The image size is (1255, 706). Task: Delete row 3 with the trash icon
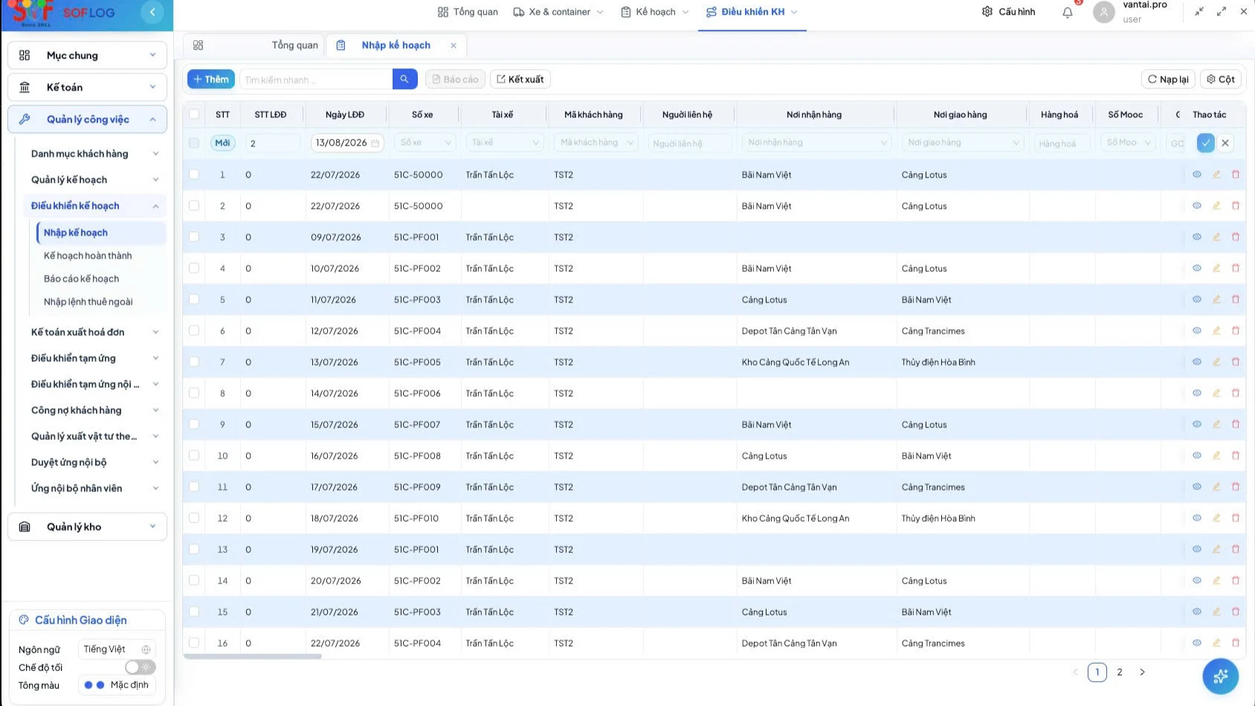coord(1236,237)
